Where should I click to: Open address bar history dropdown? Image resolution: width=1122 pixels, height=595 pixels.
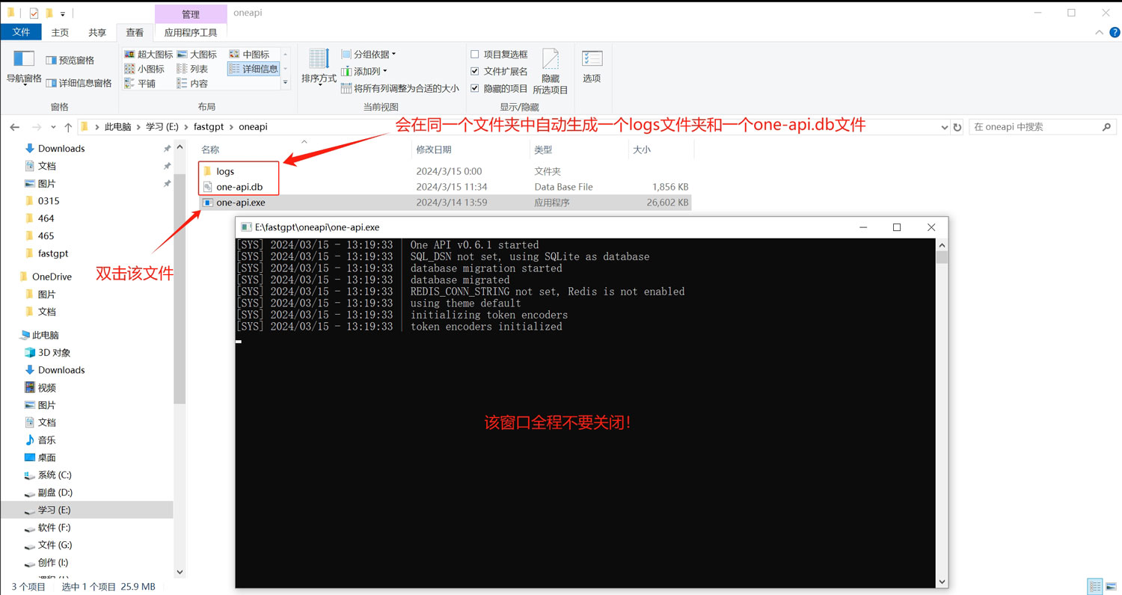click(943, 127)
